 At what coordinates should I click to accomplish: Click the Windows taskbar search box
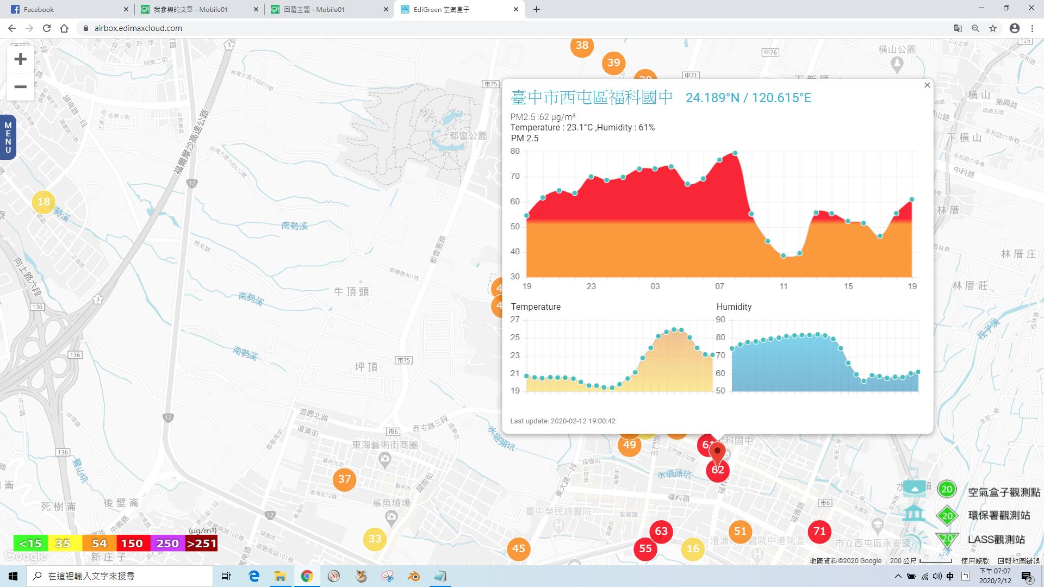coord(120,576)
